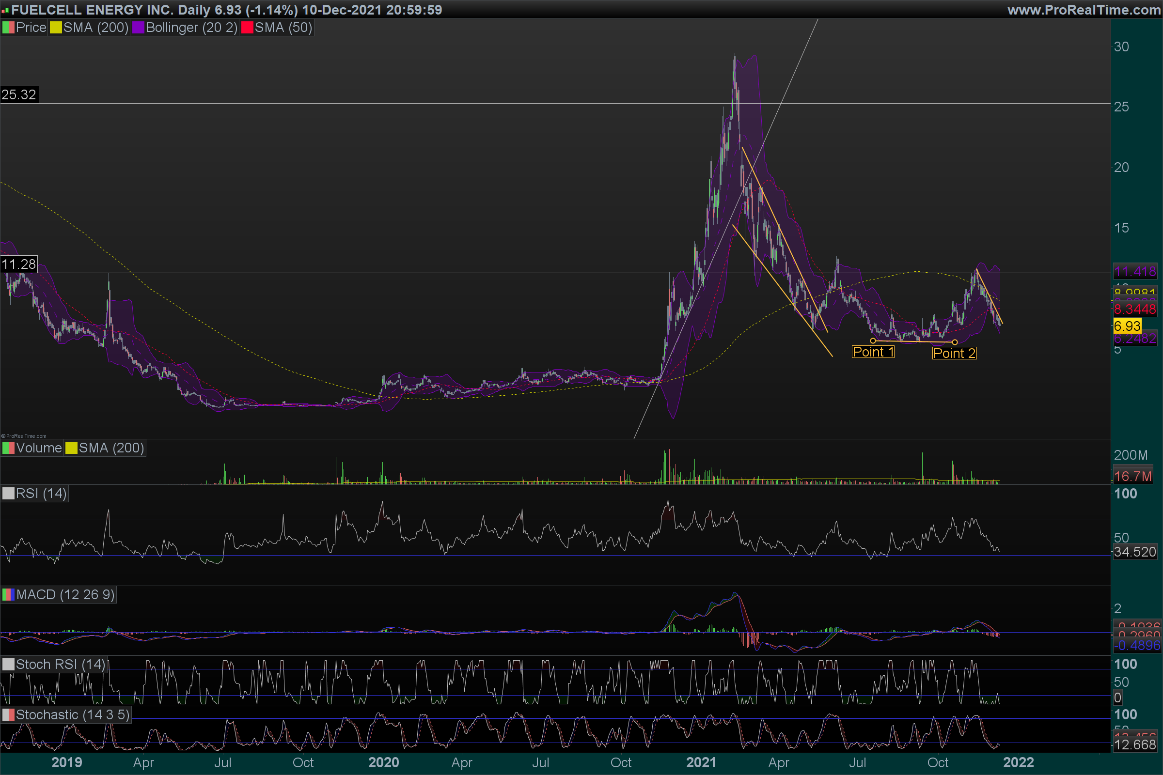Click the Price legend color icon
This screenshot has height=775, width=1163.
point(8,28)
